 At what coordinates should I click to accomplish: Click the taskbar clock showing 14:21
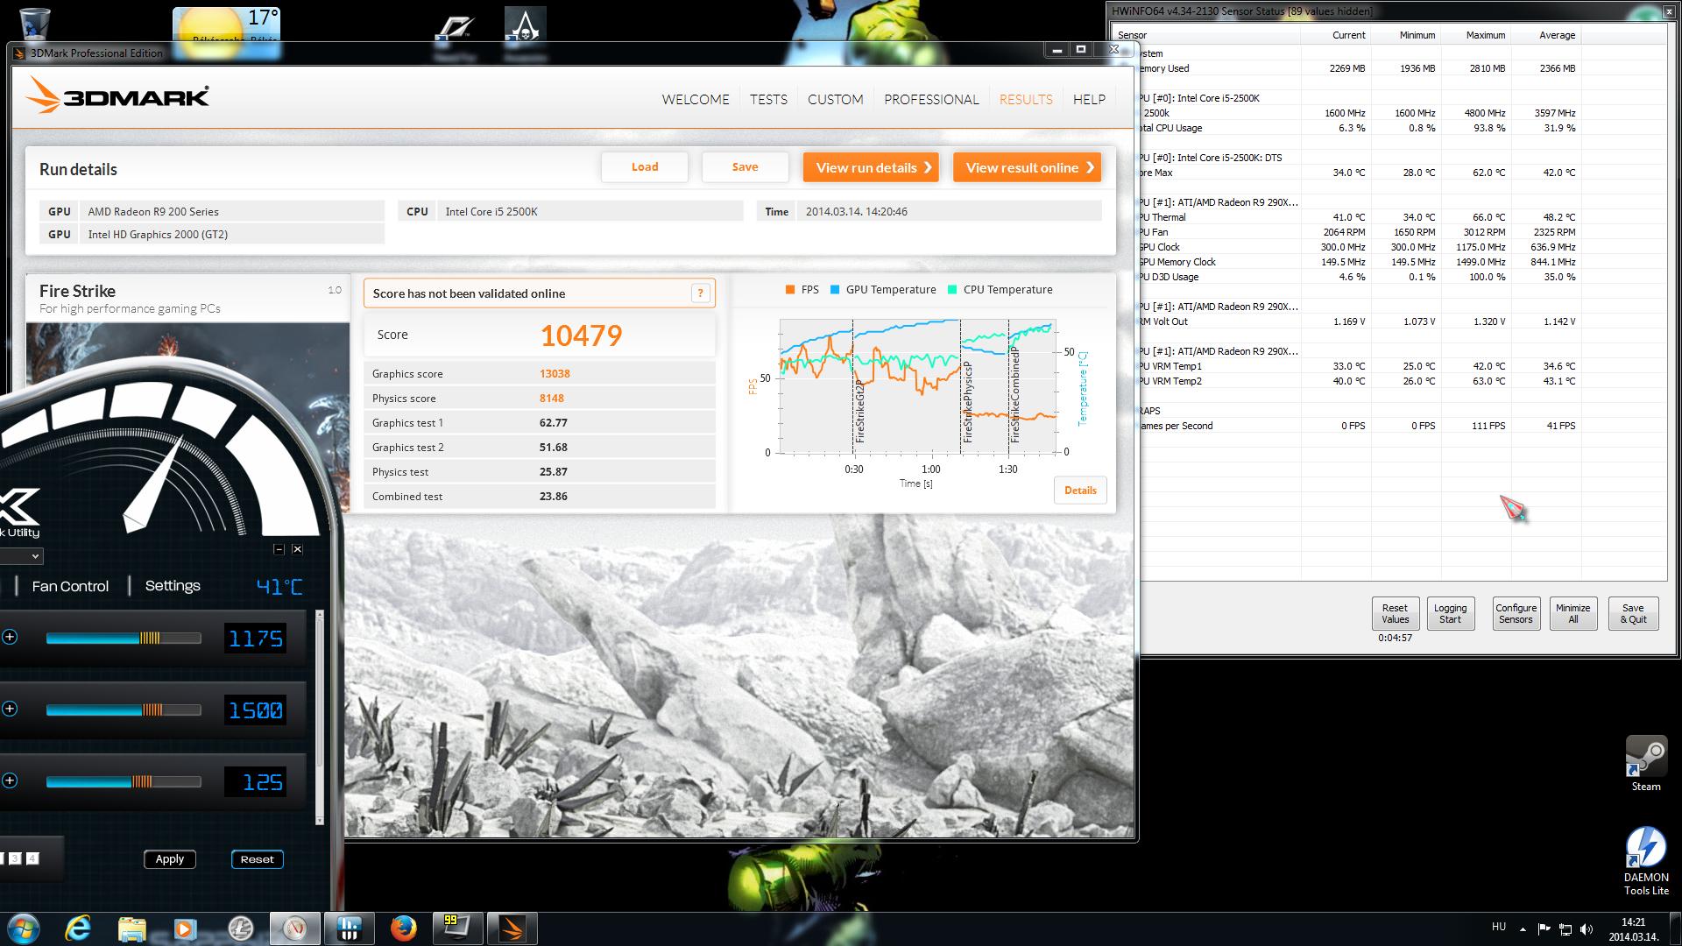[x=1632, y=928]
